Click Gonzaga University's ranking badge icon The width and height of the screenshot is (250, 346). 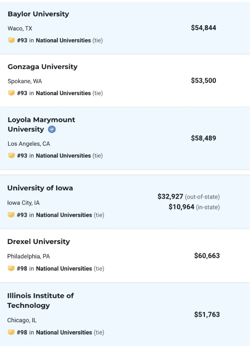(x=11, y=93)
